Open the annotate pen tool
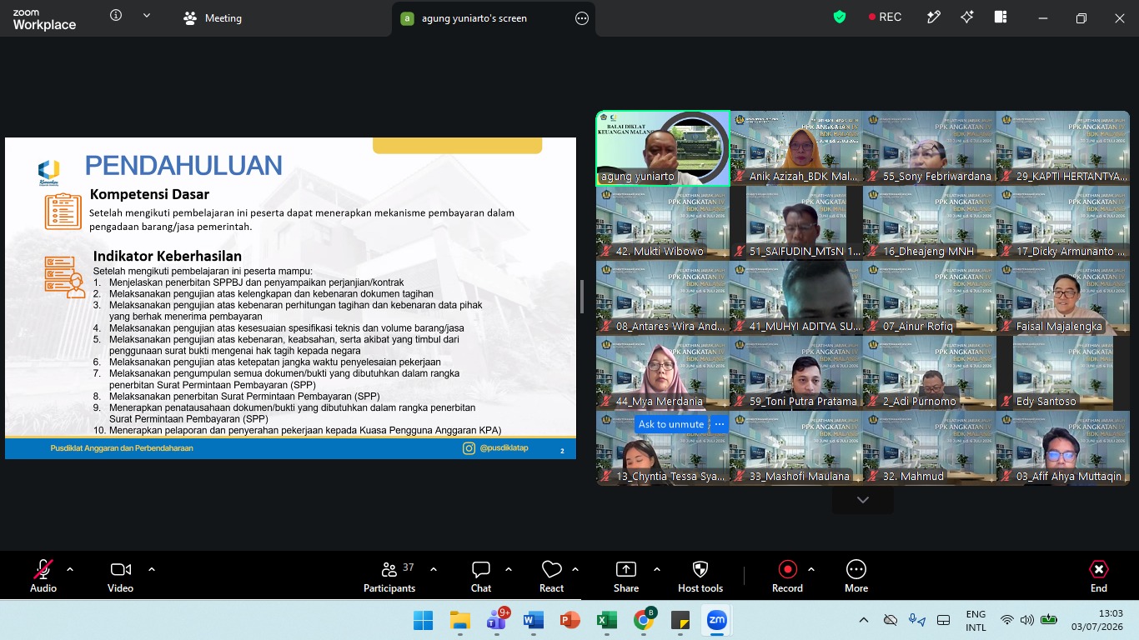The width and height of the screenshot is (1139, 640). (x=934, y=17)
